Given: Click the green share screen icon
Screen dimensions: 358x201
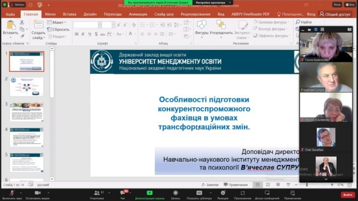Looking at the screenshot, I should tap(149, 193).
